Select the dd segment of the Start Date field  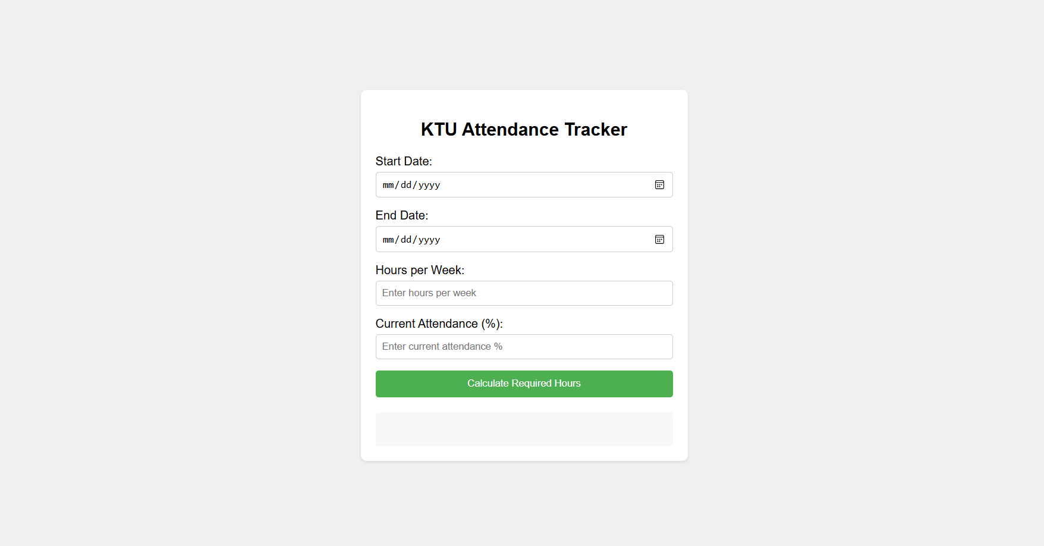pos(408,184)
